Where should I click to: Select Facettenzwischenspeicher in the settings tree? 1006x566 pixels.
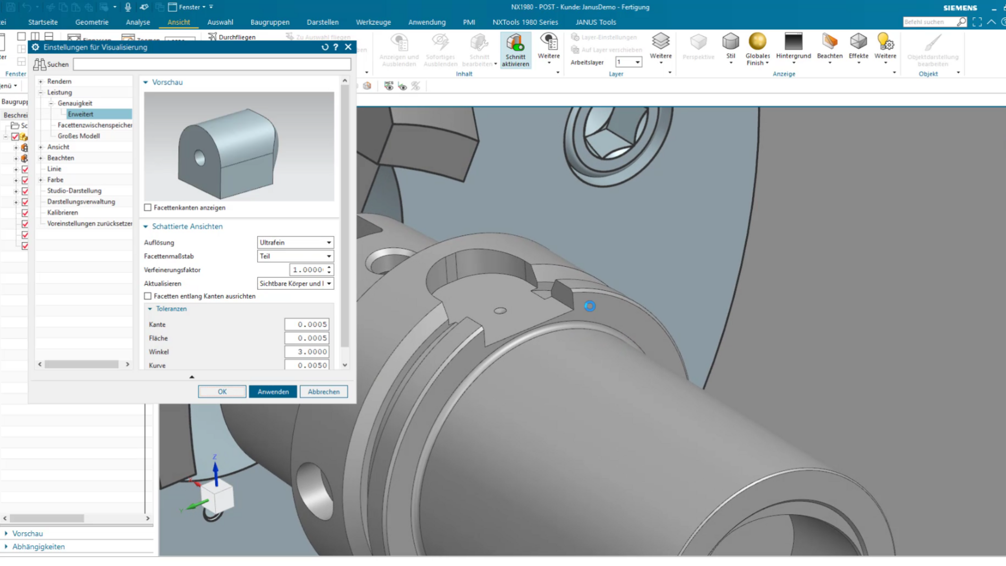pos(95,125)
